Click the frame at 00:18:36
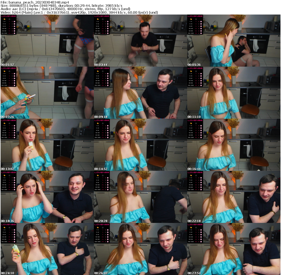 tap(47, 197)
